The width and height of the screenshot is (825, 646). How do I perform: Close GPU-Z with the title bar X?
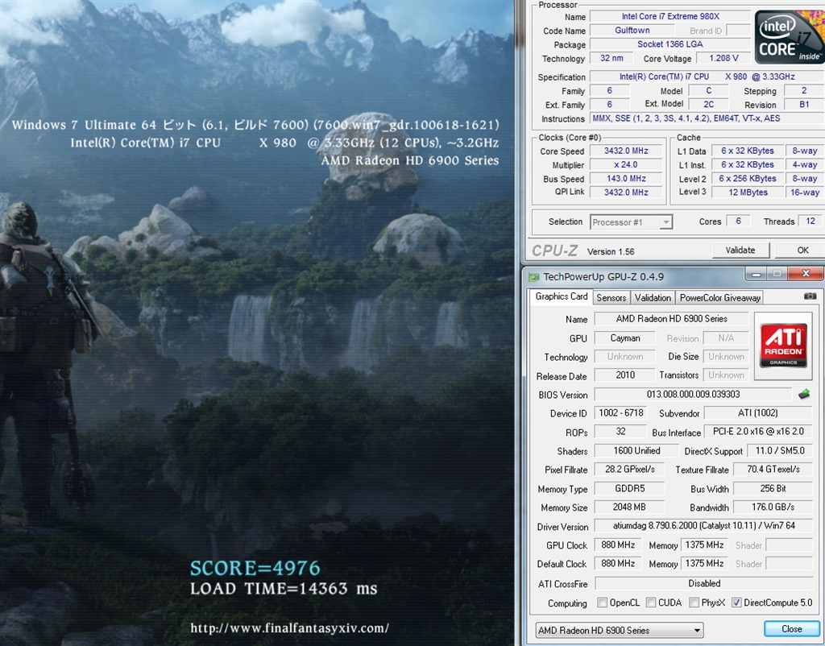[806, 275]
